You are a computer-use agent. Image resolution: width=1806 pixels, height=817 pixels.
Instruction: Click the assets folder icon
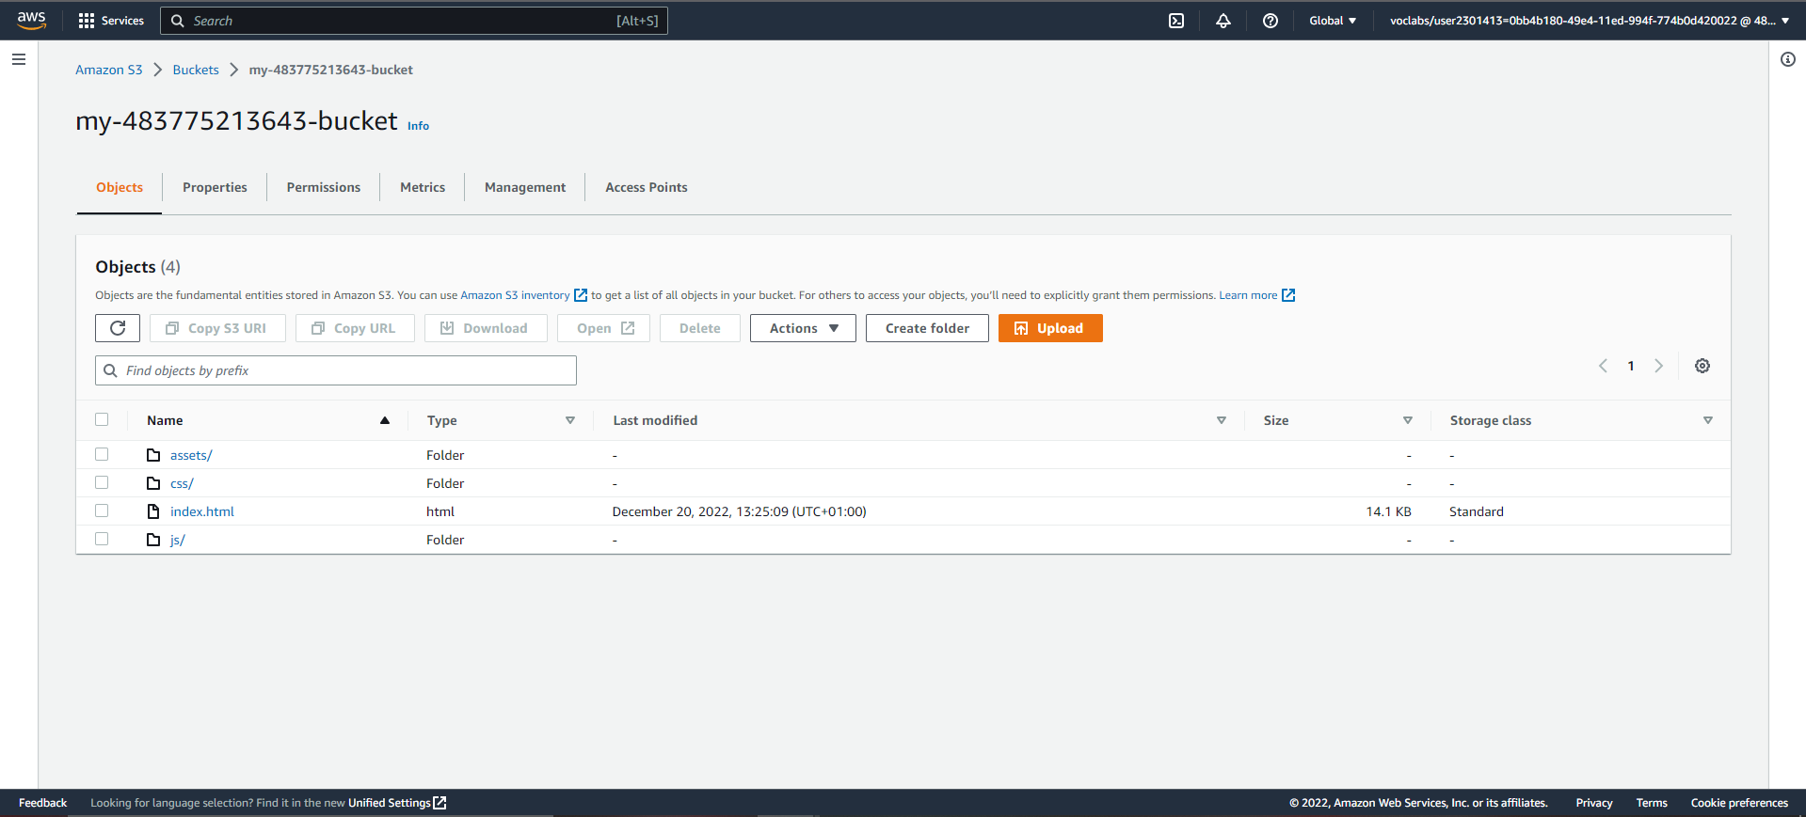pyautogui.click(x=153, y=455)
